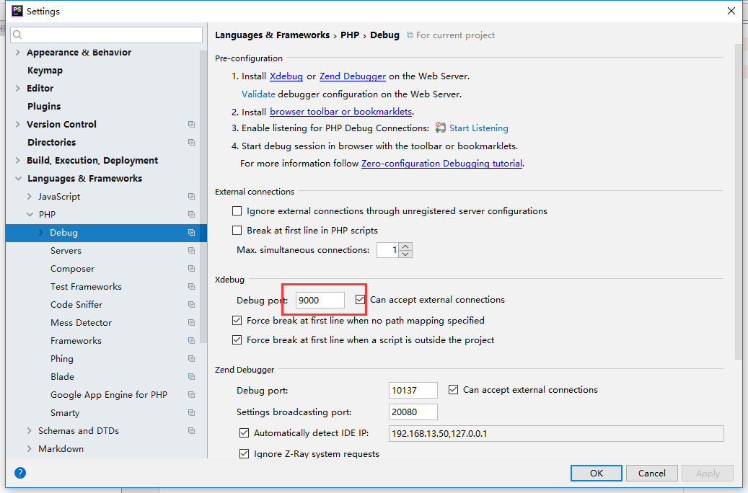Click the PhpStorm logo in title bar
The image size is (748, 493).
[x=17, y=11]
